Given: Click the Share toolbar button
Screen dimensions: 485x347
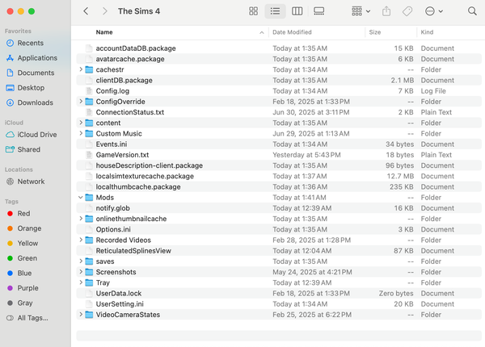Looking at the screenshot, I should [x=386, y=11].
